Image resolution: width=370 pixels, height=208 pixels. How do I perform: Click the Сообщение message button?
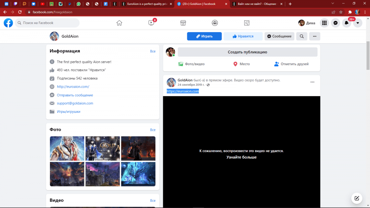pos(279,36)
